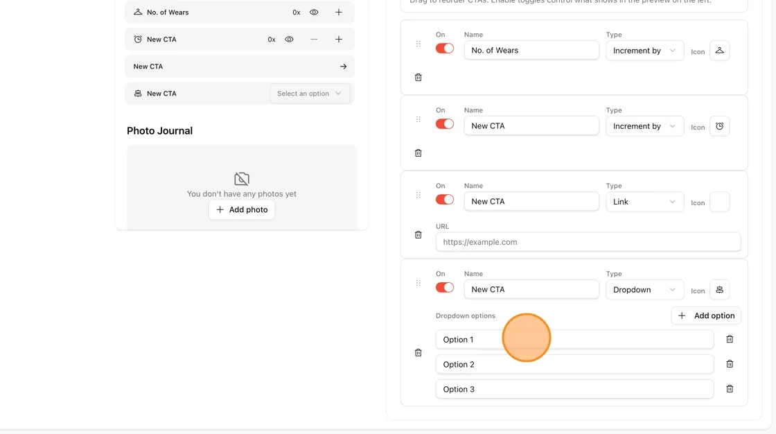This screenshot has width=776, height=434.
Task: Click the Option 1 input field
Action: (574, 340)
